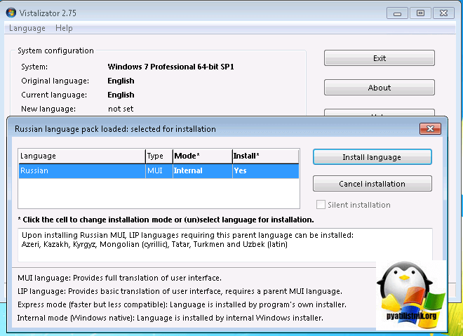The height and width of the screenshot is (336, 463).
Task: Click the Type column header
Action: pos(159,156)
